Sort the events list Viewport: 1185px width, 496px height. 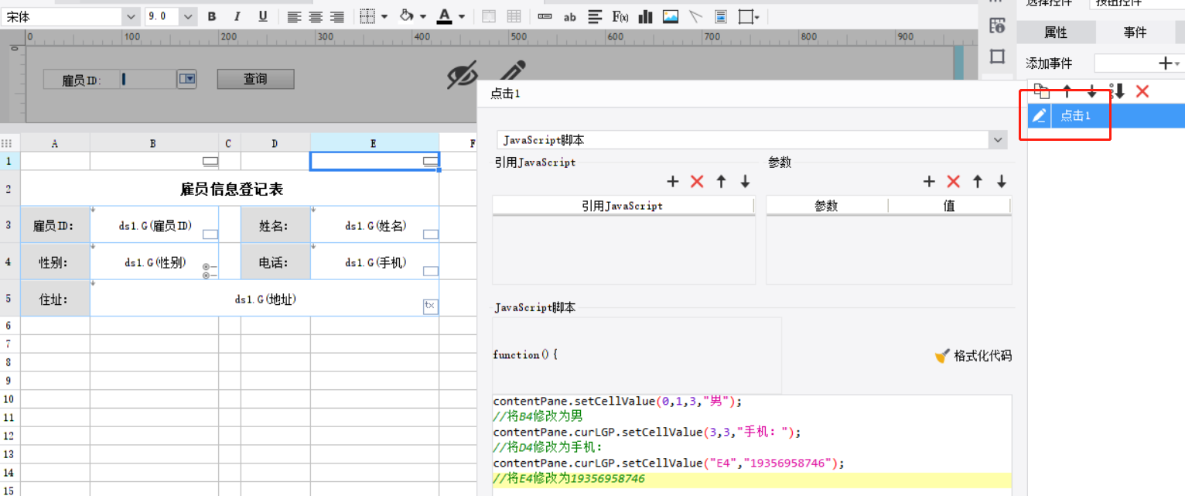coord(1117,91)
